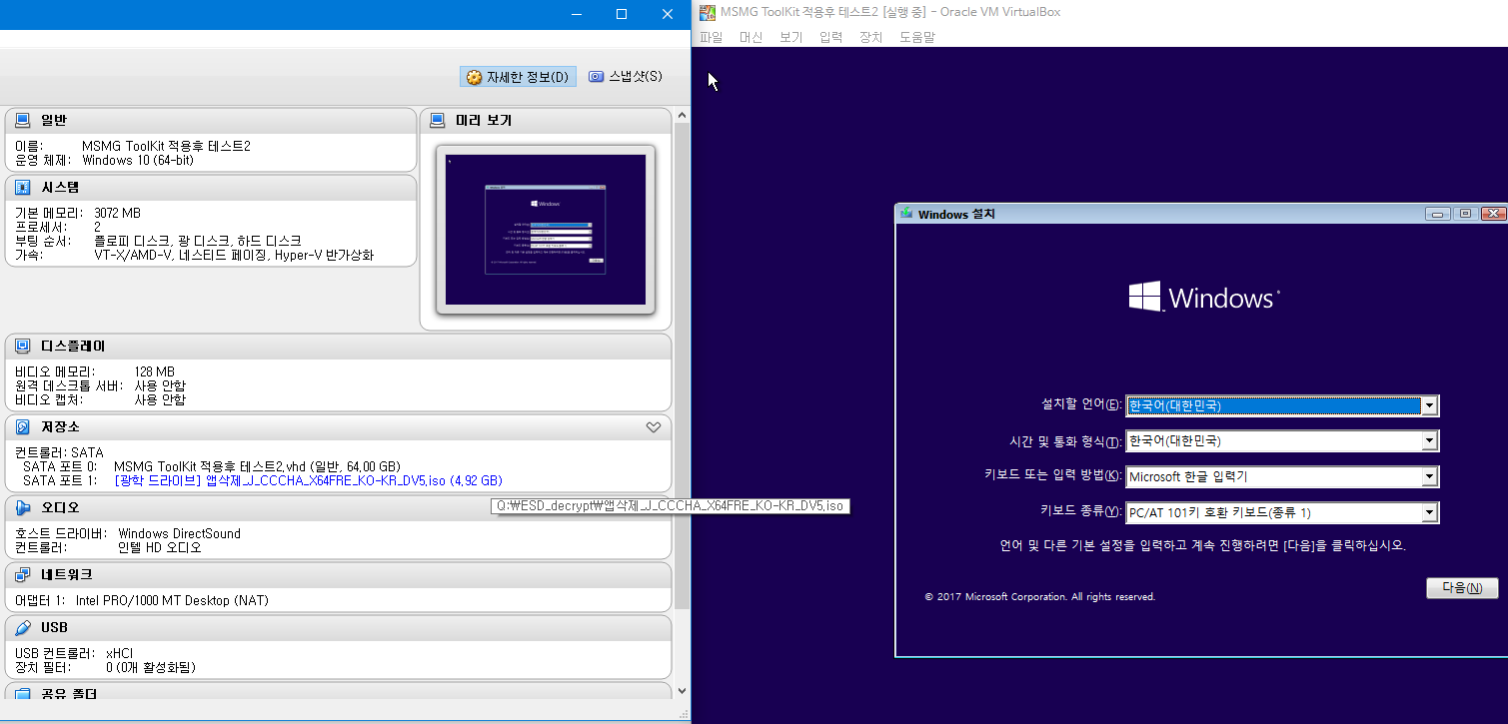Click the boot order (부팅 순서) value
The height and width of the screenshot is (724, 1508).
click(198, 241)
